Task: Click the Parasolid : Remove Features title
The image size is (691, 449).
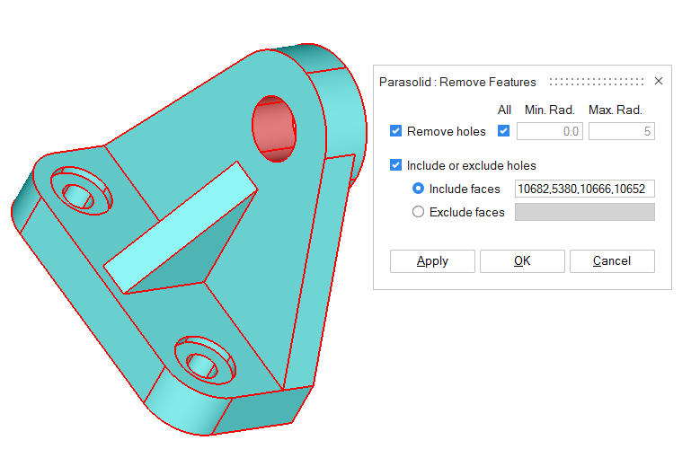Action: pos(457,82)
